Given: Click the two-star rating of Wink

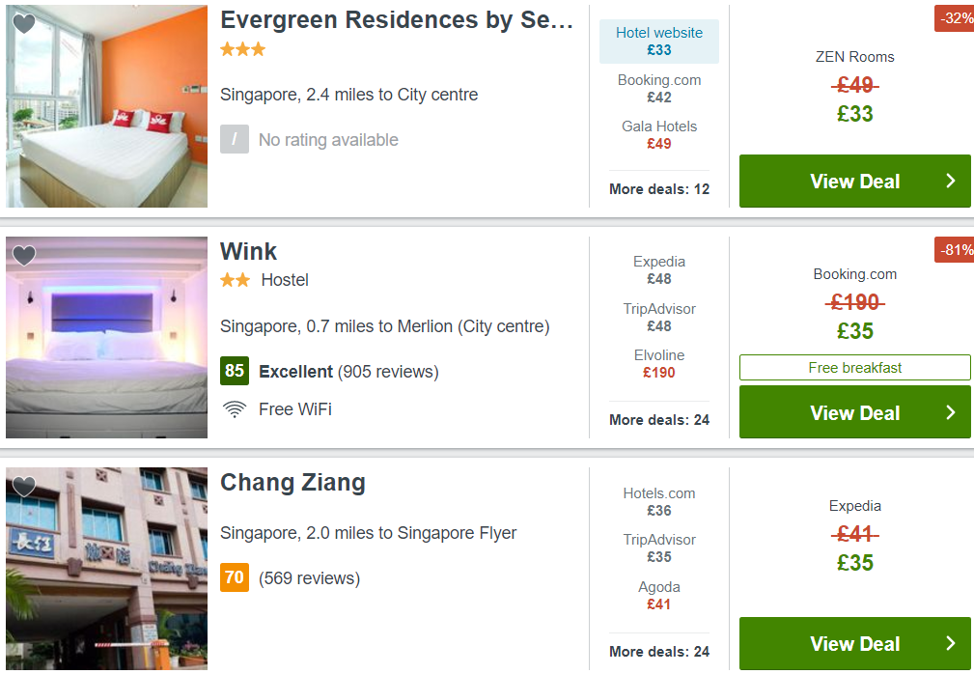Looking at the screenshot, I should point(235,280).
